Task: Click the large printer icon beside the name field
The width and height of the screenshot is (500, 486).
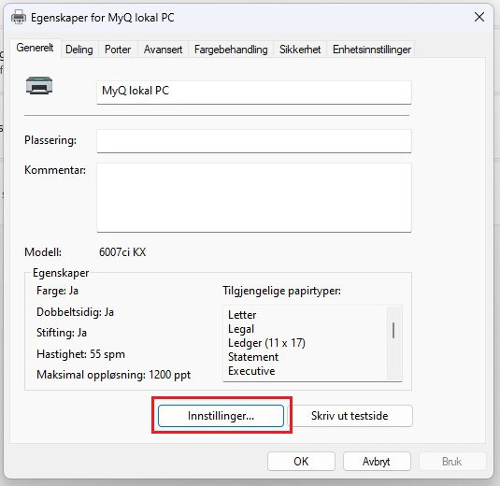Action: point(39,85)
